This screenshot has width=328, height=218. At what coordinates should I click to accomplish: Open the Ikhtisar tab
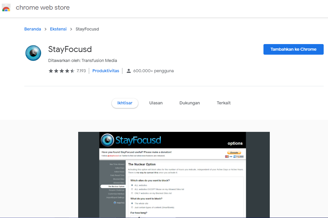coord(125,103)
